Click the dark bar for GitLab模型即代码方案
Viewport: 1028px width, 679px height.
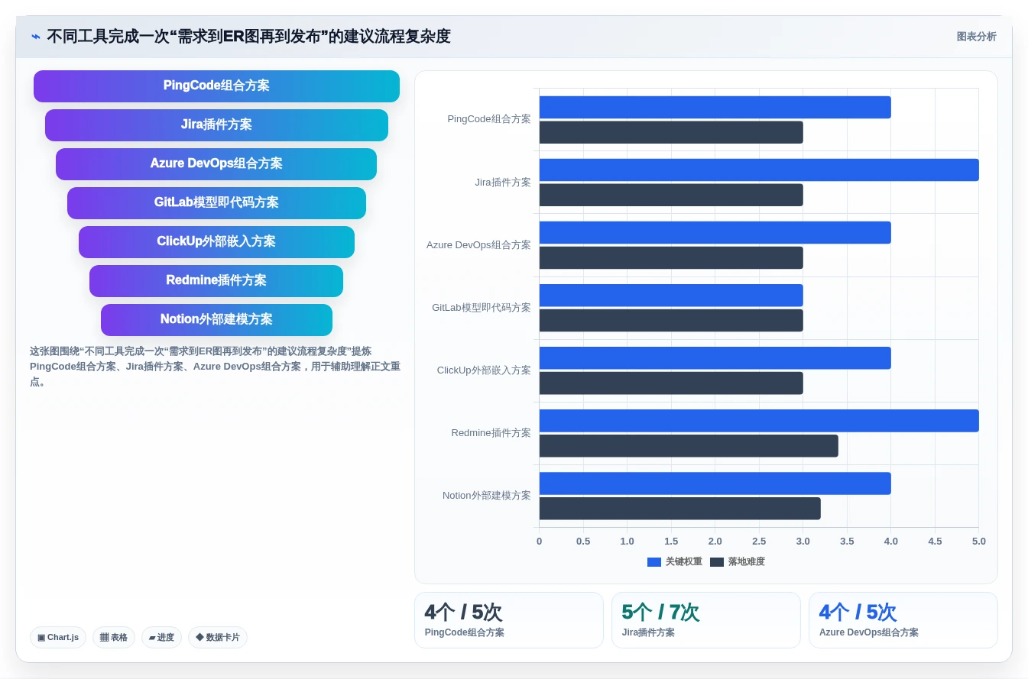[x=671, y=320]
